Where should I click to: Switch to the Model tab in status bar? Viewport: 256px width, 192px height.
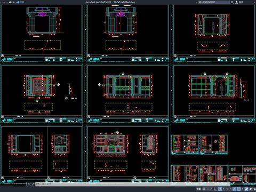[198, 189]
